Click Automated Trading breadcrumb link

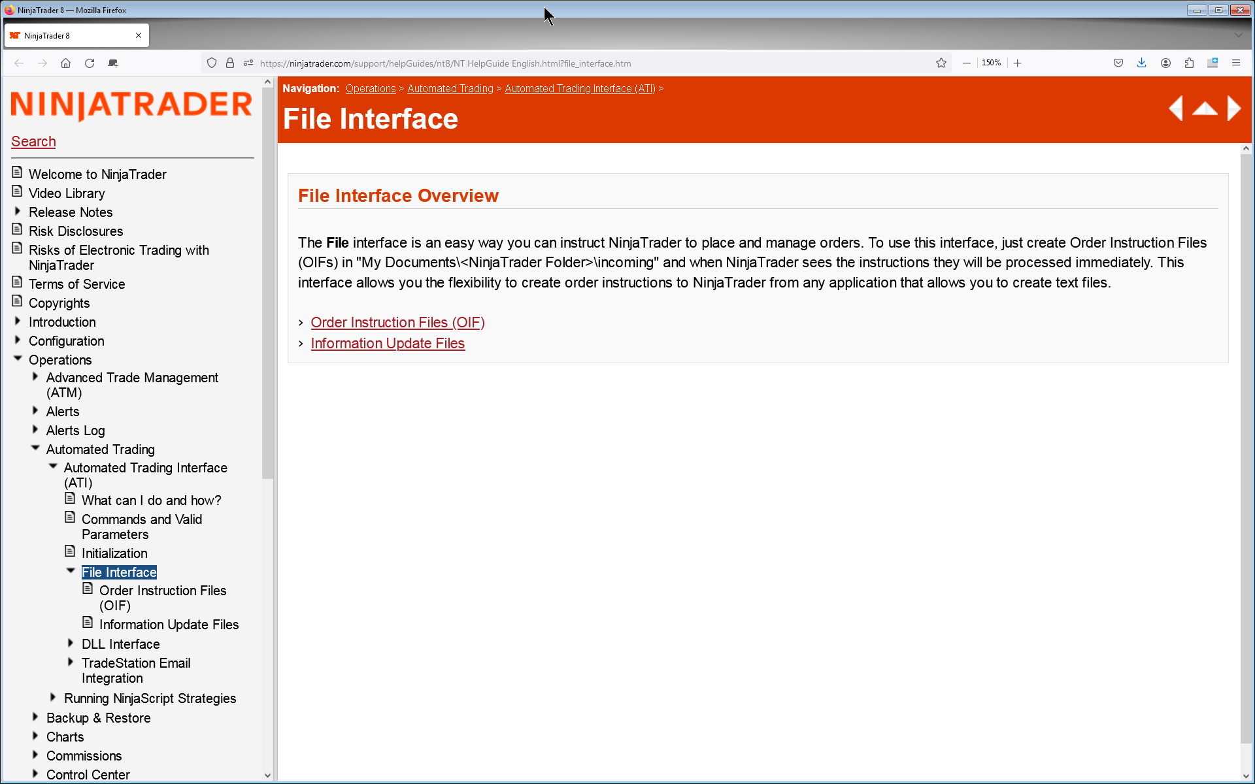450,89
